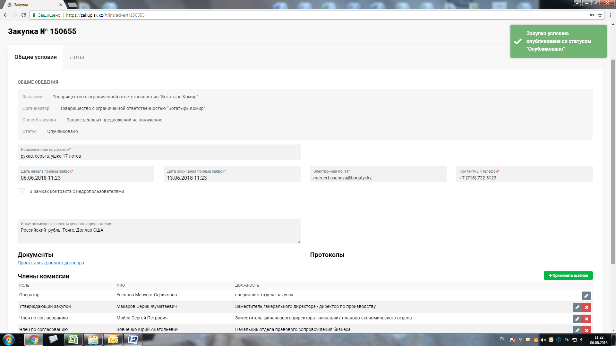This screenshot has width=616, height=346.
Task: Open Проект электронного договора document link
Action: (x=51, y=263)
